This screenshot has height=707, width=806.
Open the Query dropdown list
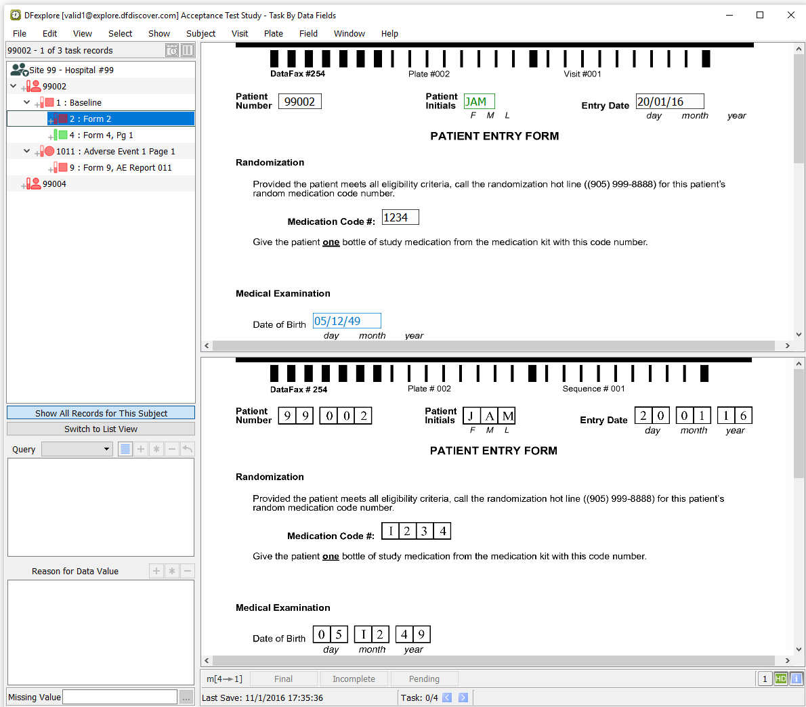(x=77, y=449)
